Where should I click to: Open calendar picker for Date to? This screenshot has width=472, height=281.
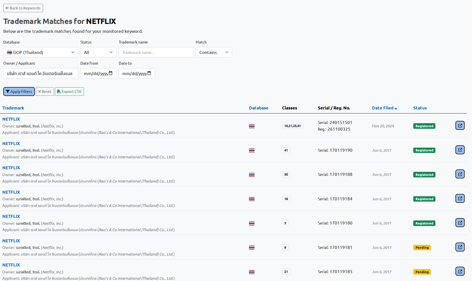[149, 73]
